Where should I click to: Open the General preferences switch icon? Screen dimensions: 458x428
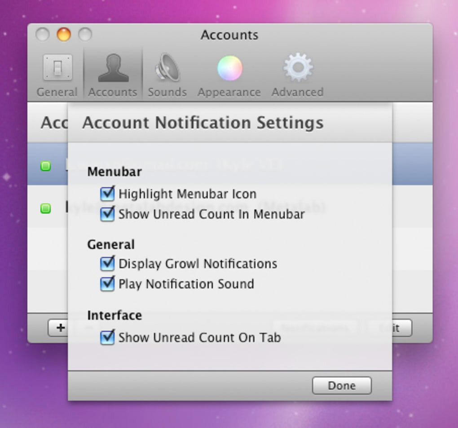(57, 67)
